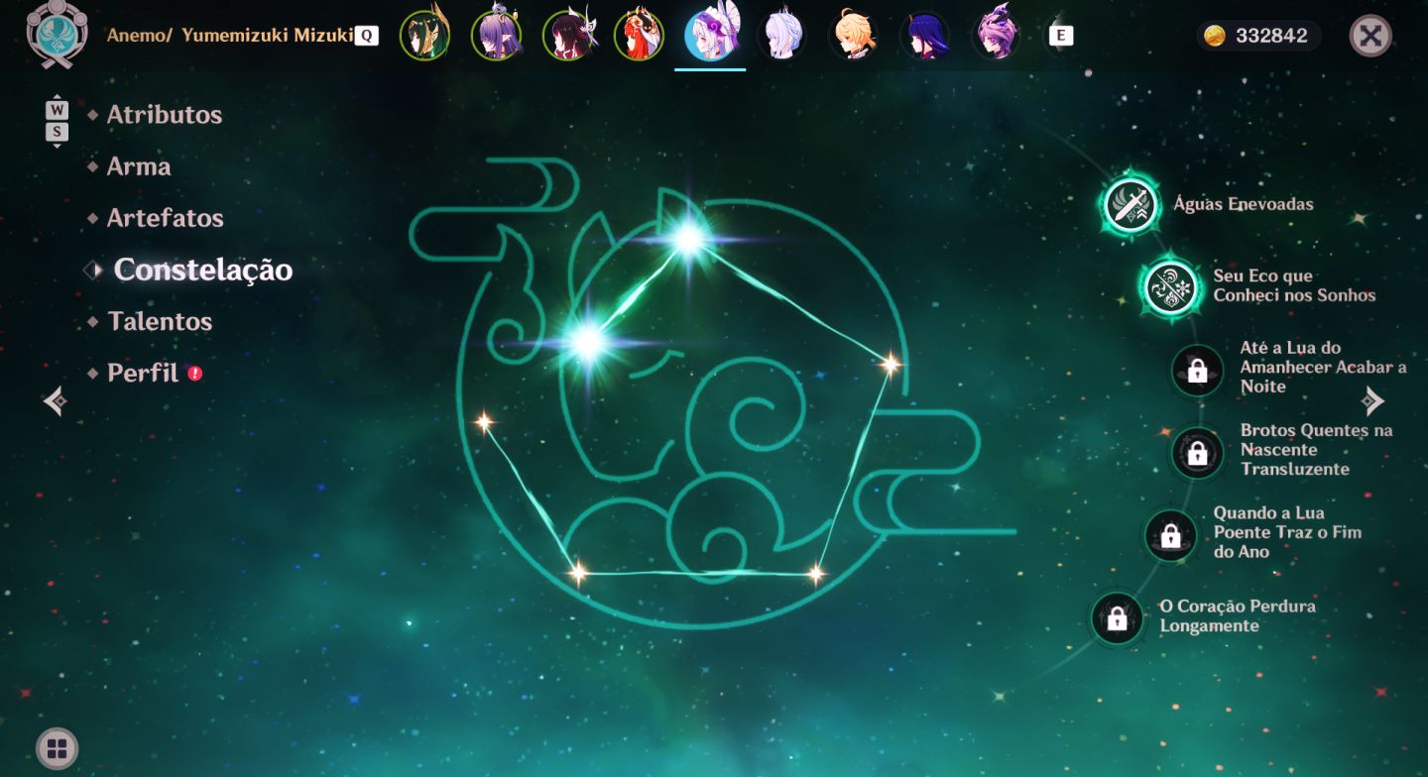1428x777 pixels.
Task: Select the blonde-haired Traveler portrait
Action: tap(853, 36)
